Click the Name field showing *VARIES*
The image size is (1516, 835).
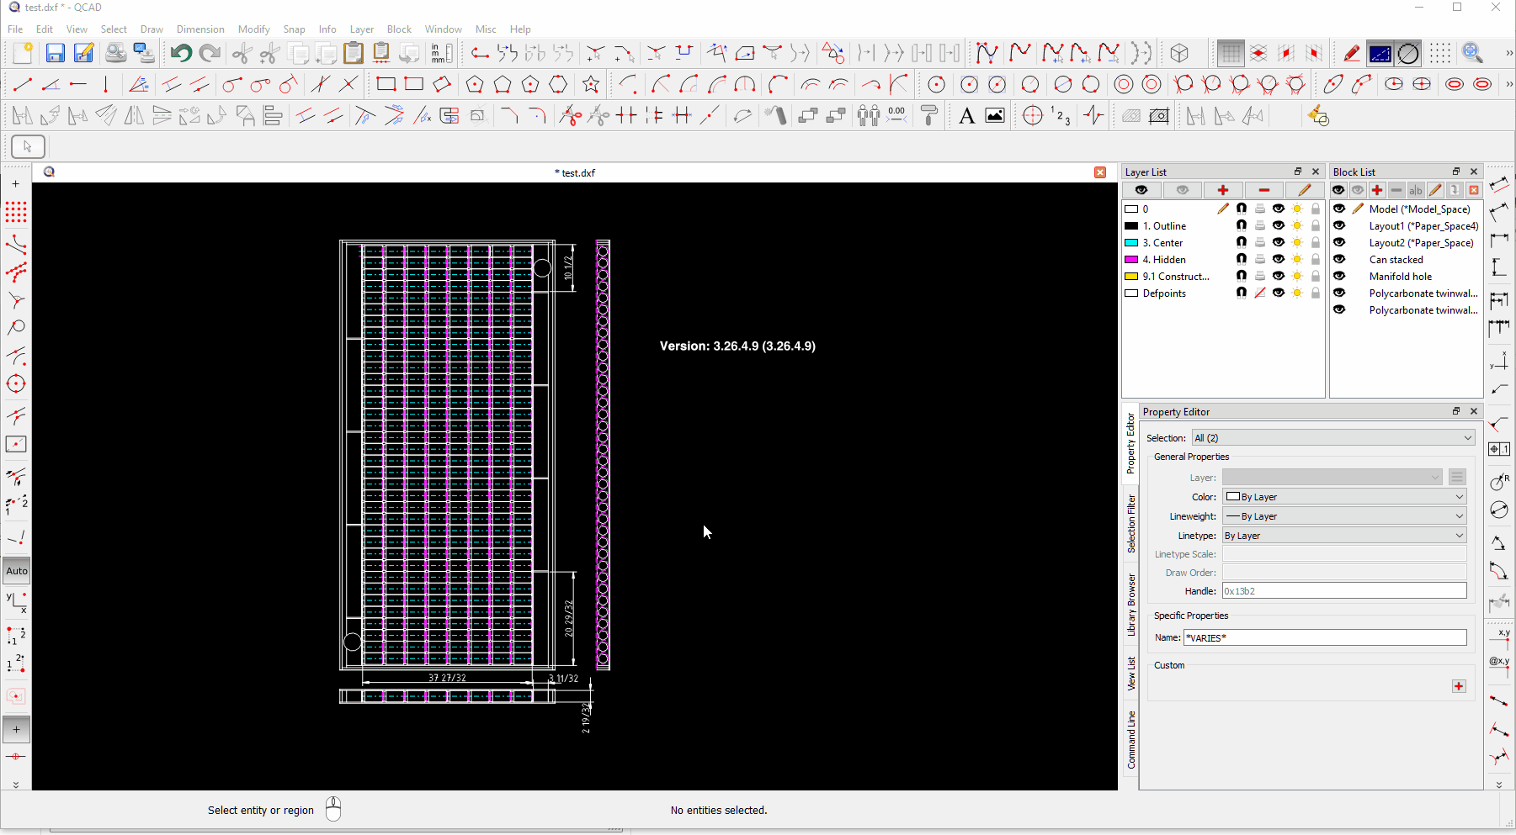click(x=1324, y=638)
